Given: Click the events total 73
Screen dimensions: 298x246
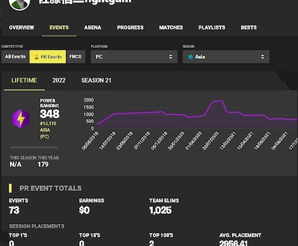Looking at the screenshot, I should point(14,210).
